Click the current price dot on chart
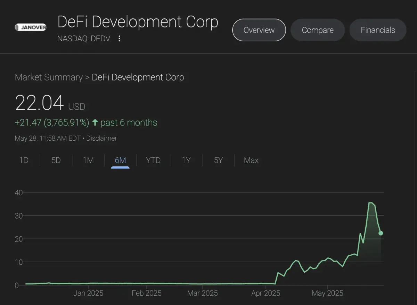The height and width of the screenshot is (305, 417). coord(381,233)
